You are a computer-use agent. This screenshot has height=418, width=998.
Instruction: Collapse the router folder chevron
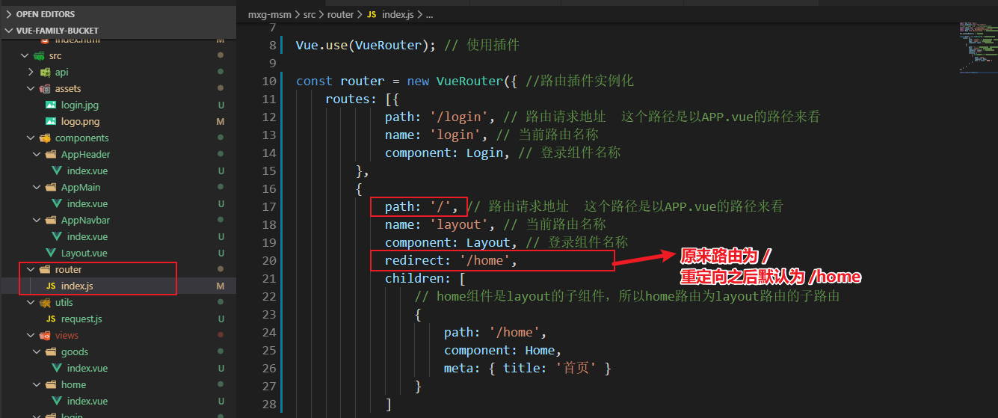pyautogui.click(x=31, y=270)
